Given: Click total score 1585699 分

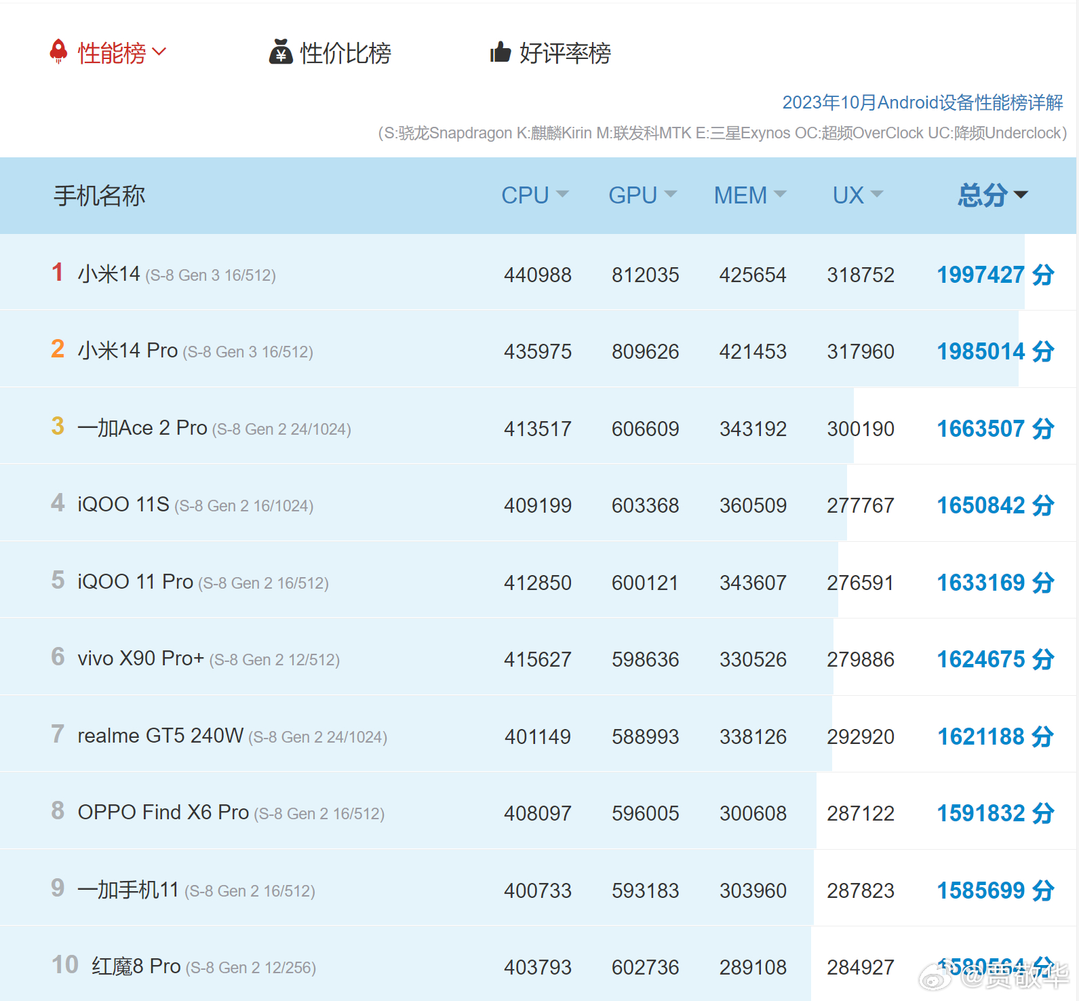Looking at the screenshot, I should click(x=996, y=890).
